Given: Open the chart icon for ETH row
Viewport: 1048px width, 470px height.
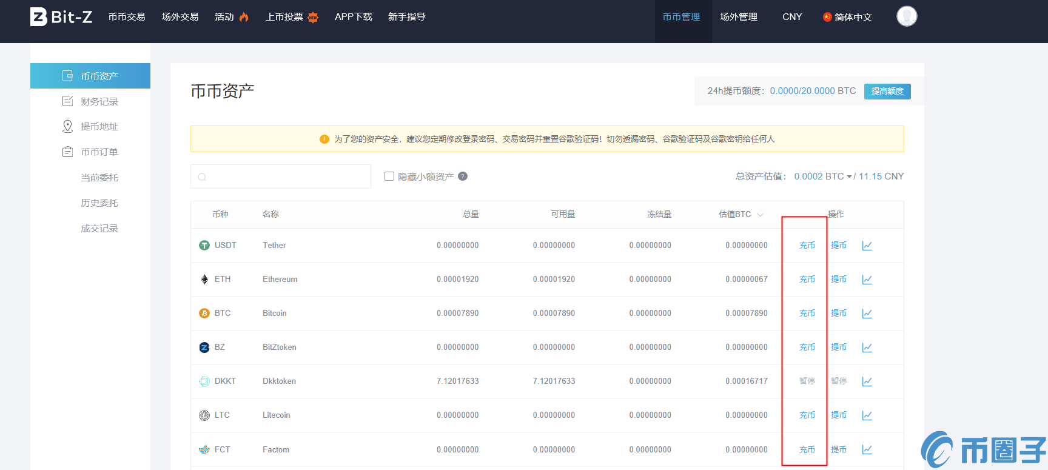Looking at the screenshot, I should (867, 280).
